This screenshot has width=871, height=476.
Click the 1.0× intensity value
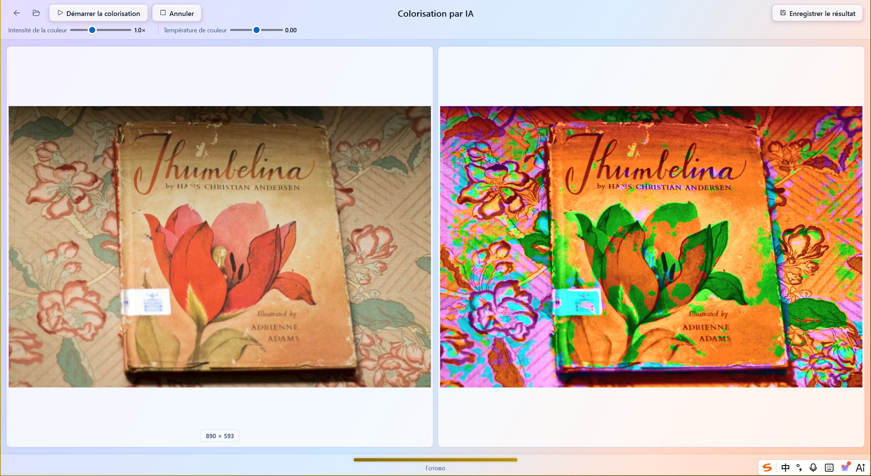140,30
